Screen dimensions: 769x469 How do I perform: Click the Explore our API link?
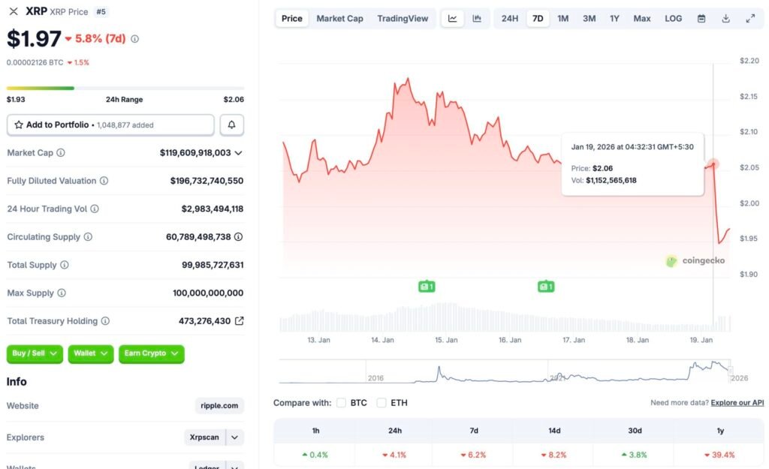click(736, 402)
